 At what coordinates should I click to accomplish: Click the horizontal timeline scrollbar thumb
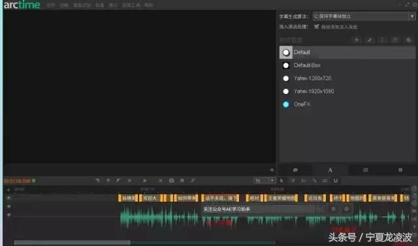click(72, 243)
